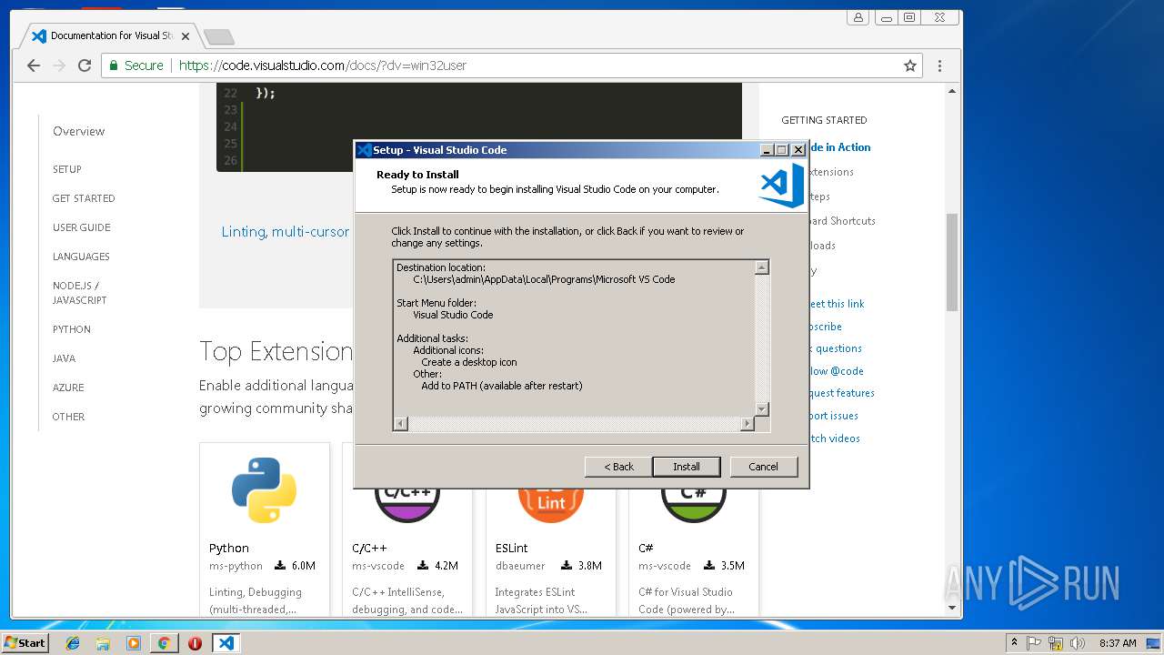Click the VS Code logo in setup header
Screen dimensions: 1164x655
[781, 185]
